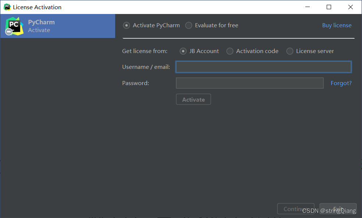
Task: Click into the Password field
Action: 249,83
